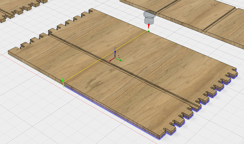244x144 pixels.
Task: Click the red arrow at the tool tip
Action: tap(149, 26)
